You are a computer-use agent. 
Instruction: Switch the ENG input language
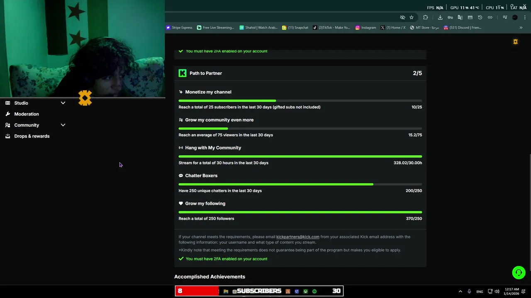click(480, 291)
